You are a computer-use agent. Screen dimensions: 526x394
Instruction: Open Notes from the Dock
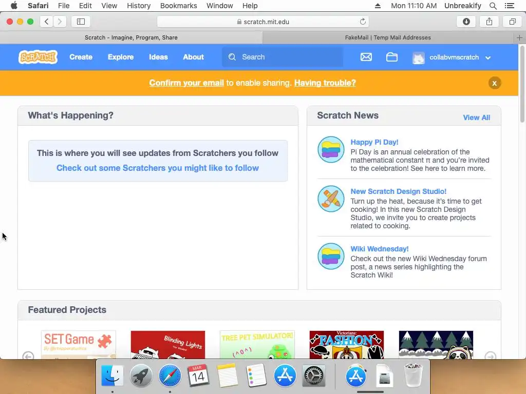click(227, 375)
